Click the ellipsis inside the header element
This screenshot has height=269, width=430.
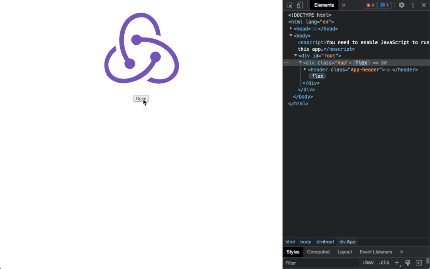click(x=389, y=70)
